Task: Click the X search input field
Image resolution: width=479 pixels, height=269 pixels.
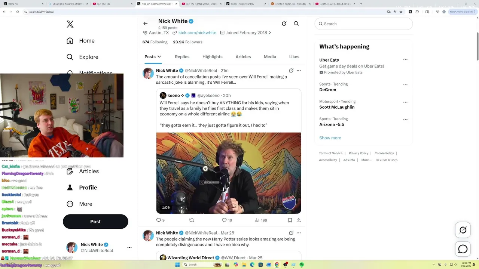Action: click(364, 24)
